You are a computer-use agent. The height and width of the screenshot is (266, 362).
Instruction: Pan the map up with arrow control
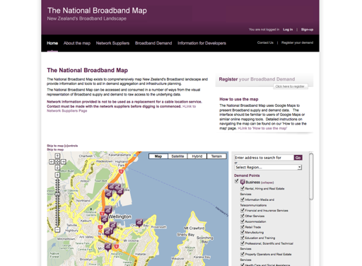pos(57,156)
